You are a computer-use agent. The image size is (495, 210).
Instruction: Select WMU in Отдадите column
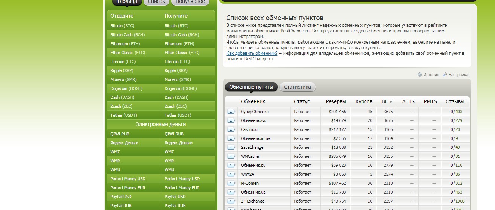[134, 170]
